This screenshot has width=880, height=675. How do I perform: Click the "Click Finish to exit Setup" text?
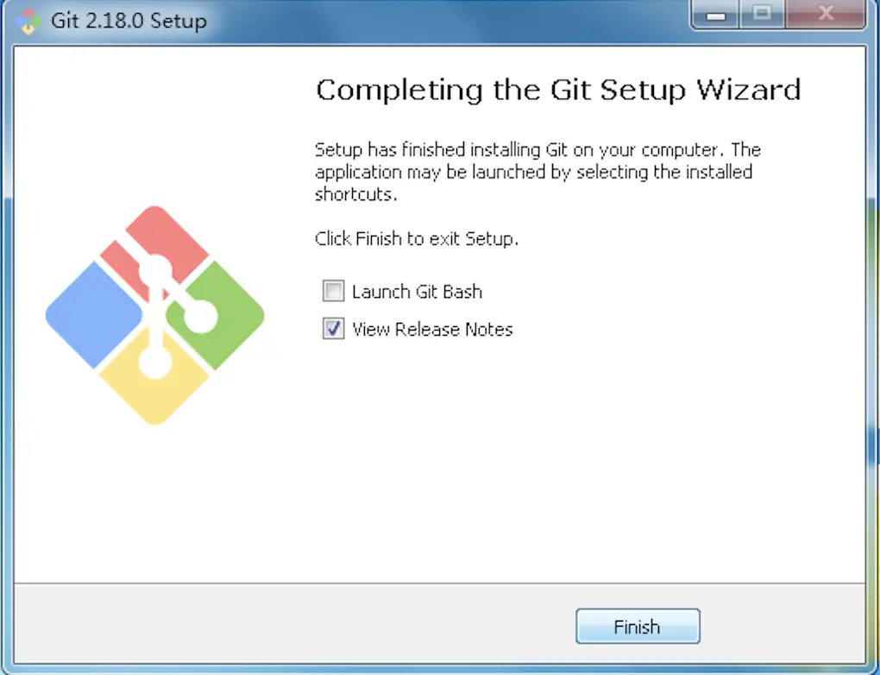[x=417, y=239]
